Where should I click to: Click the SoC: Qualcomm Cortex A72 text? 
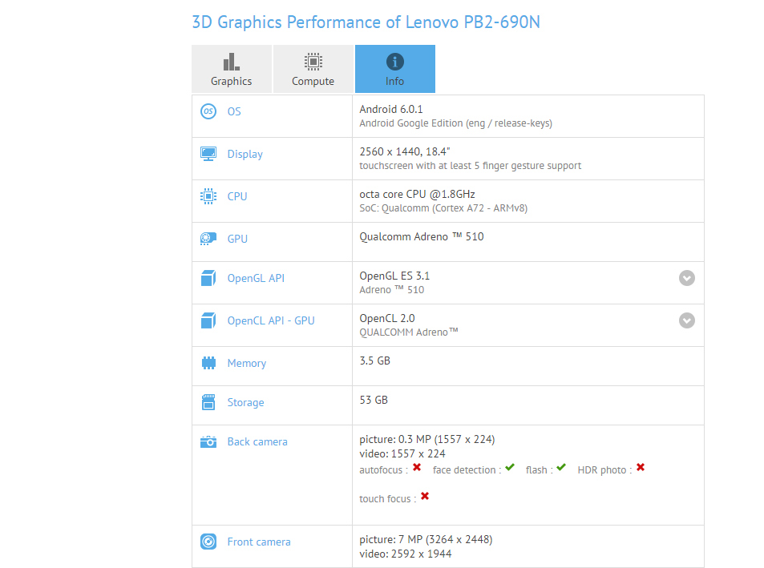pos(443,208)
